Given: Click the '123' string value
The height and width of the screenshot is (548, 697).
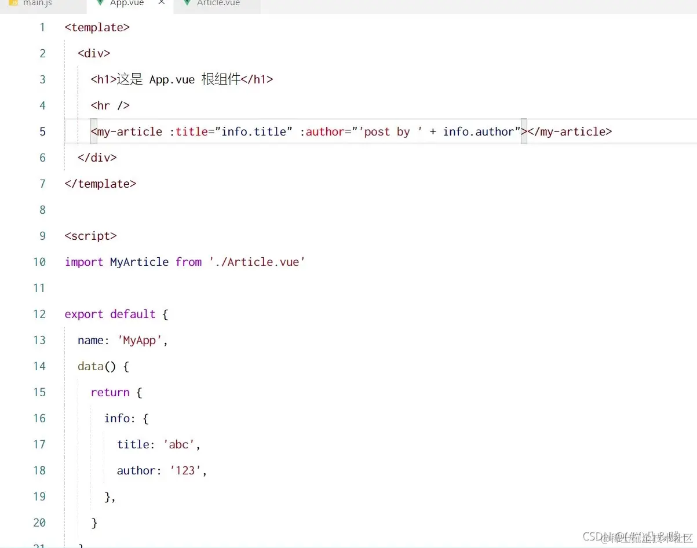Looking at the screenshot, I should click(185, 471).
